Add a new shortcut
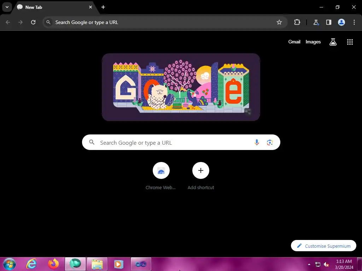Image resolution: width=362 pixels, height=271 pixels. click(x=201, y=176)
